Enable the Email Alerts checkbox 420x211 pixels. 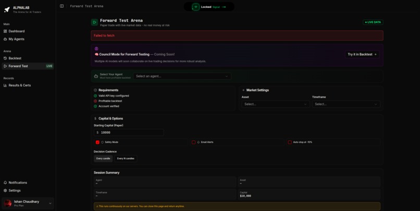point(193,142)
